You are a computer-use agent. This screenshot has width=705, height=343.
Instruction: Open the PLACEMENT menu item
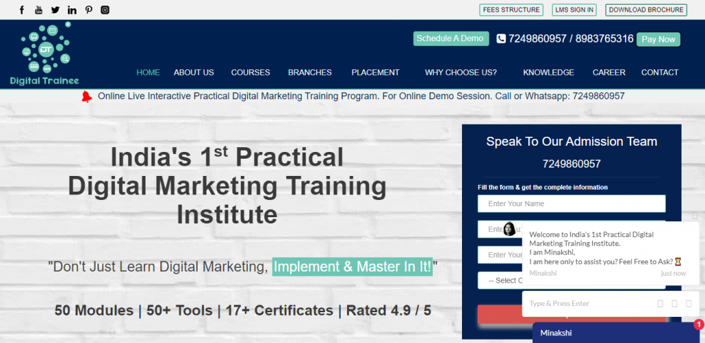[375, 72]
